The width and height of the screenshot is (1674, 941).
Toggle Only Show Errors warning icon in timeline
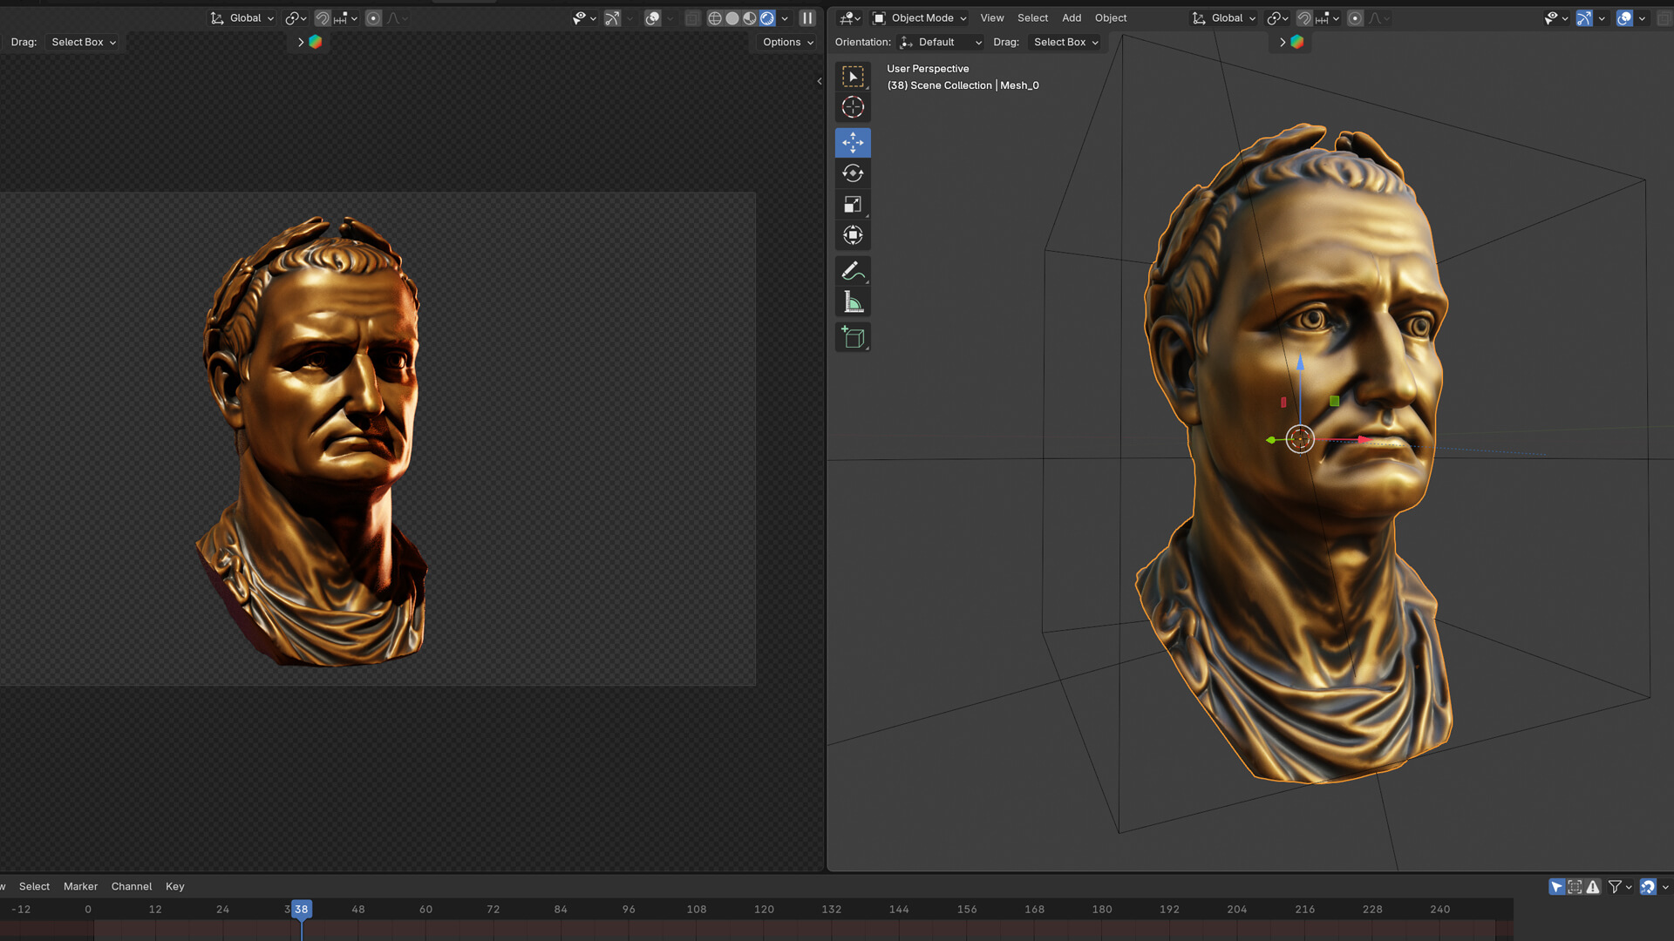[1593, 886]
